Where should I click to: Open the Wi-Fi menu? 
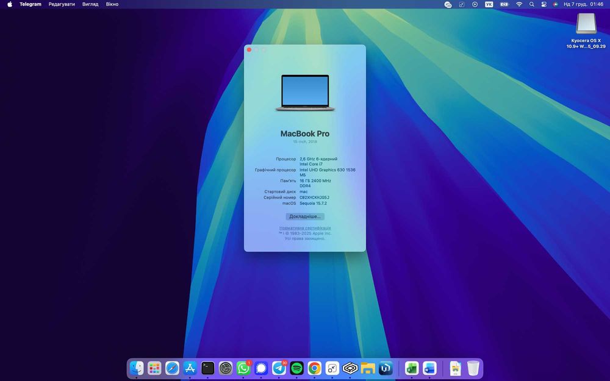519,4
